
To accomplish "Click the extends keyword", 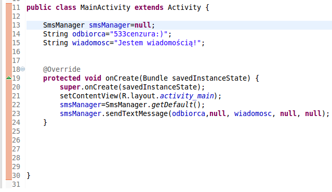I will click(x=149, y=7).
